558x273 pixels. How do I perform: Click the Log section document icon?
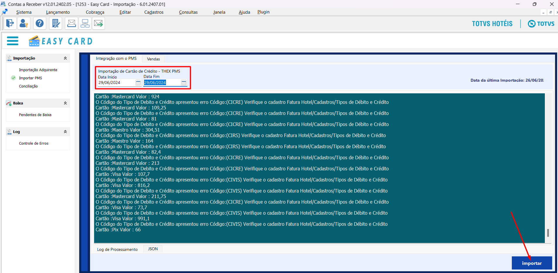point(9,132)
